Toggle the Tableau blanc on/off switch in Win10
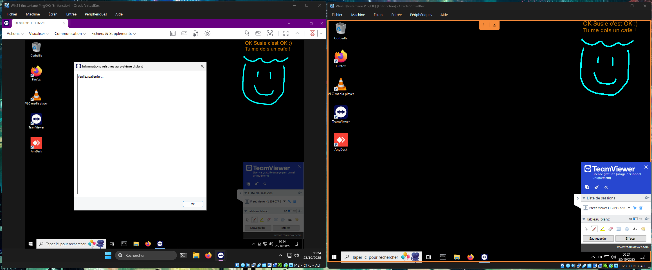The height and width of the screenshot is (270, 652). click(635, 219)
